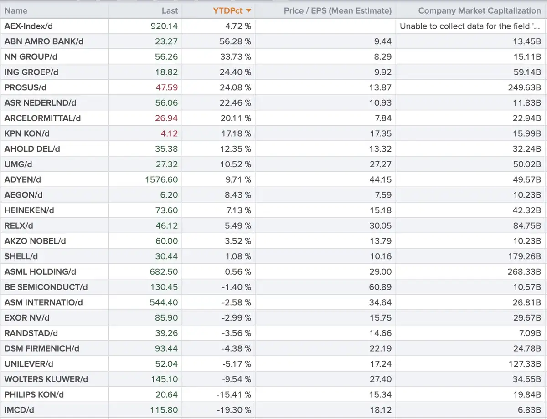This screenshot has height=419, width=547.
Task: Click KPN KON last price 4.12
Action: pos(170,133)
